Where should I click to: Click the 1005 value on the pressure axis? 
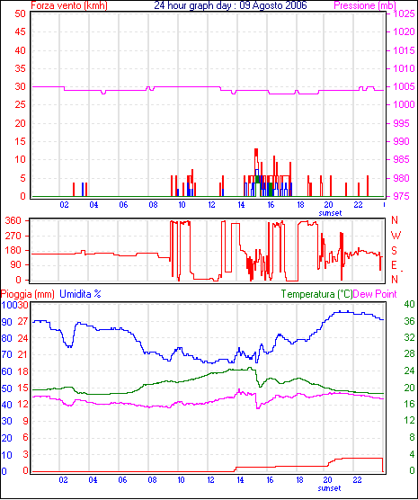[x=404, y=86]
